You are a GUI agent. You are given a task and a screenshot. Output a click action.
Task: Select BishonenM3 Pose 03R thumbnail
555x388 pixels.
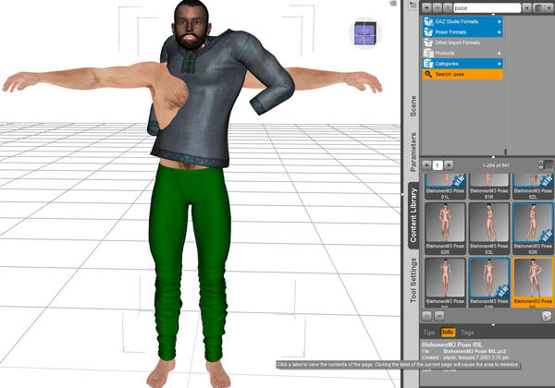click(x=533, y=228)
